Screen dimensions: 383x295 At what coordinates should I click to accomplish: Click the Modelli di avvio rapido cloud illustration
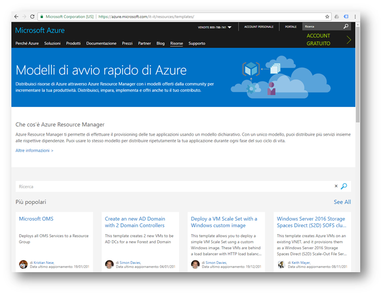(280, 77)
